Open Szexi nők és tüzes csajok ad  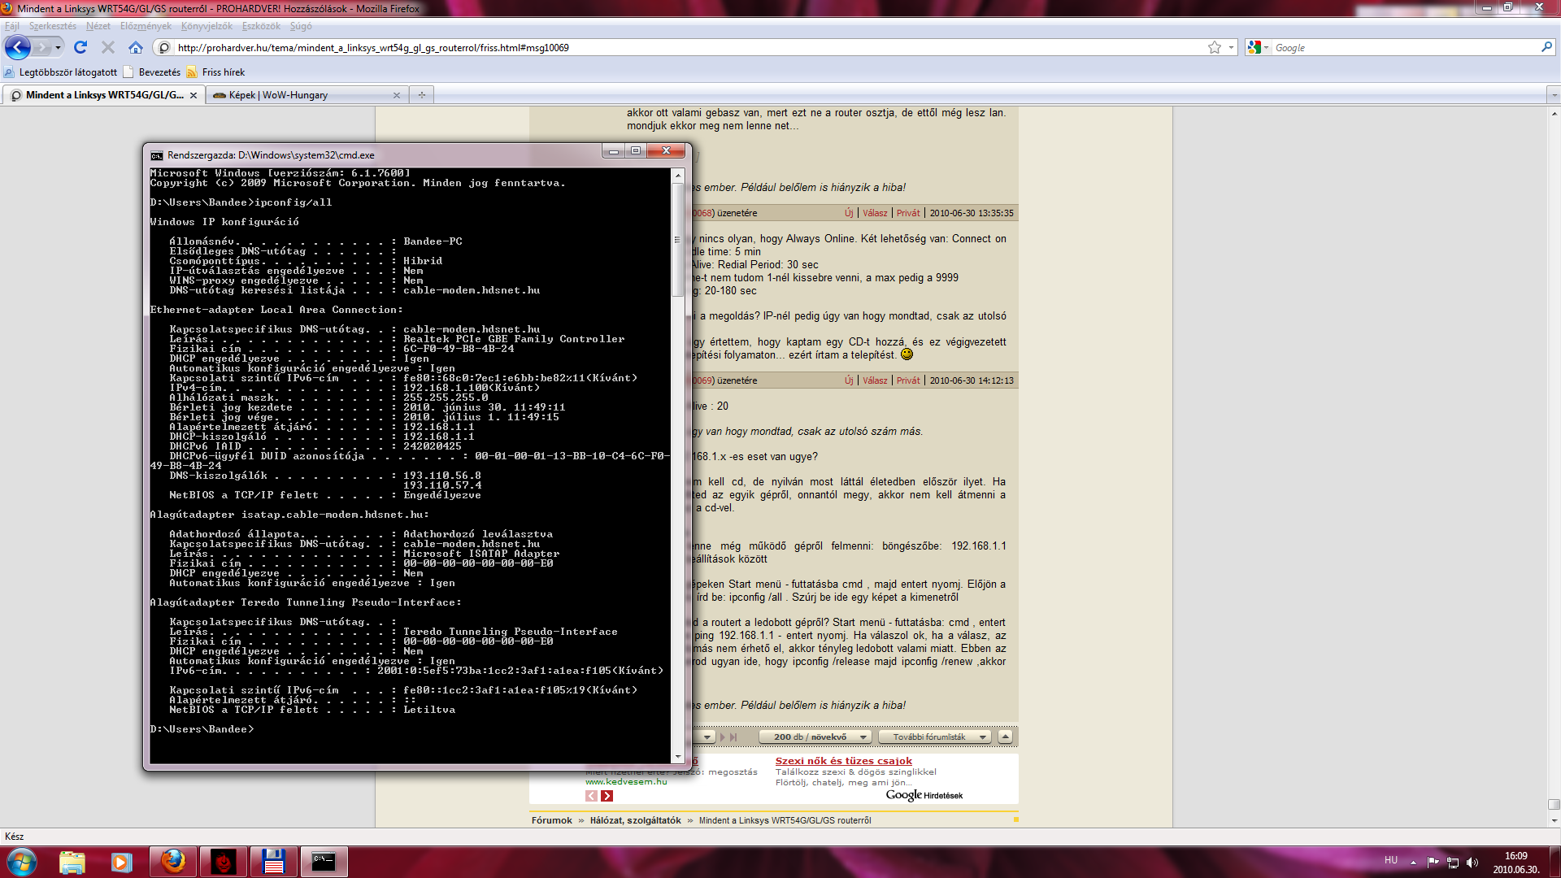[x=844, y=761]
